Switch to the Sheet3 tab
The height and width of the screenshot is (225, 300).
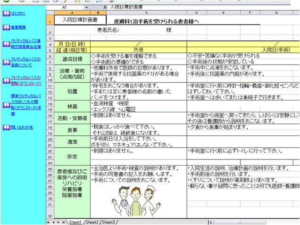(x=108, y=222)
